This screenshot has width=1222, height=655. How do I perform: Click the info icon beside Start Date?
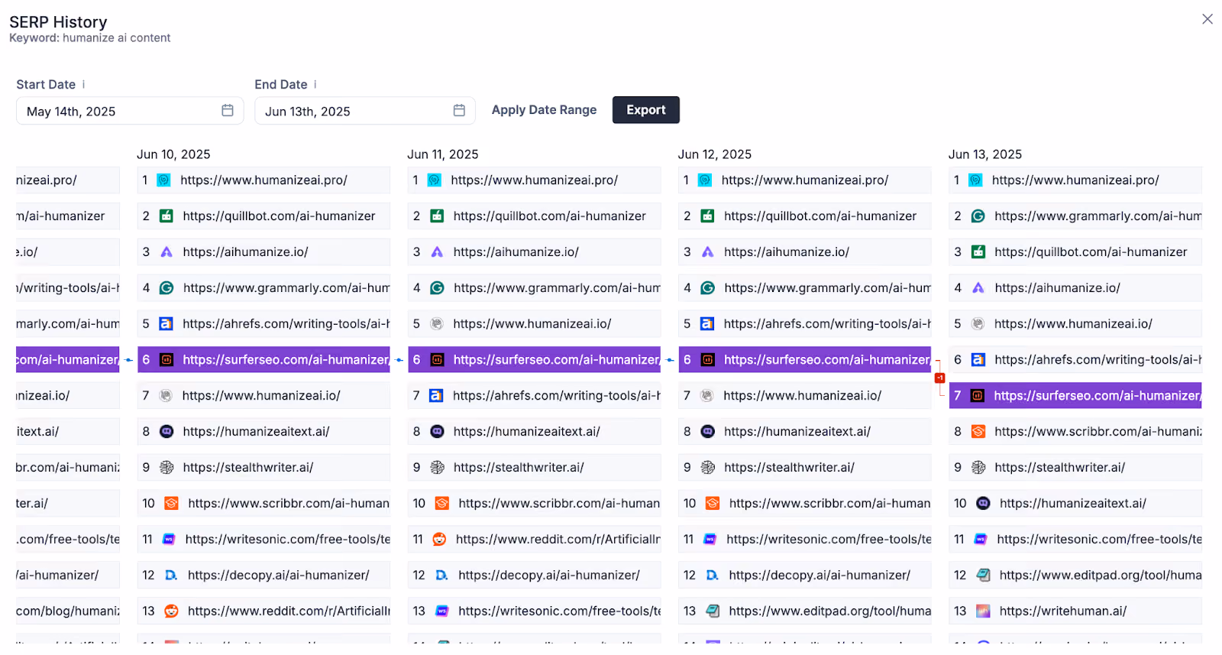(84, 84)
